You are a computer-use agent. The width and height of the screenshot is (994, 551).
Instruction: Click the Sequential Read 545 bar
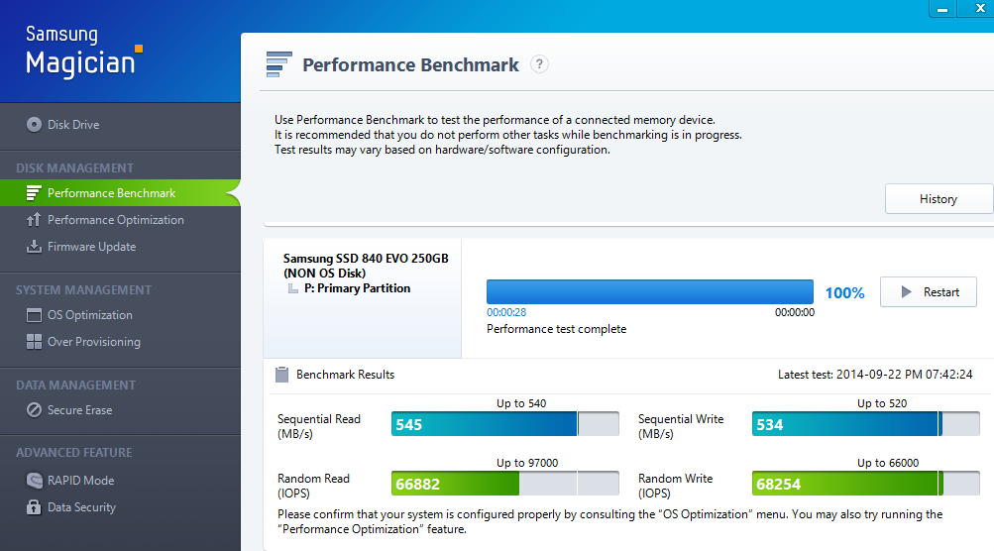[x=505, y=423]
